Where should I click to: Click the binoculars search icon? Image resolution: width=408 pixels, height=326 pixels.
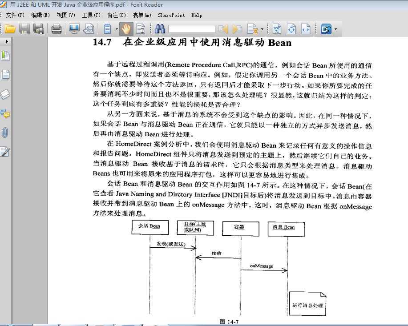coord(160,29)
